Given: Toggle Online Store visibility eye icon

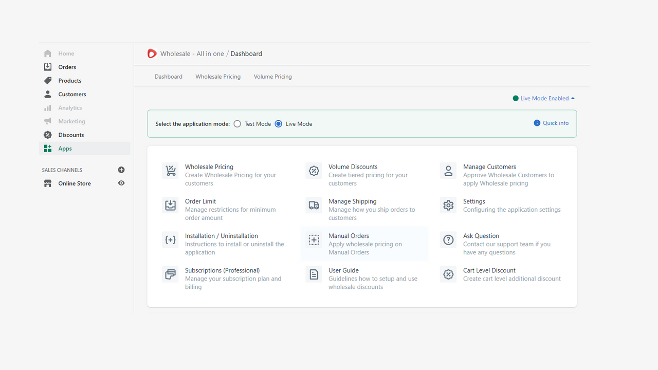Looking at the screenshot, I should click(121, 183).
